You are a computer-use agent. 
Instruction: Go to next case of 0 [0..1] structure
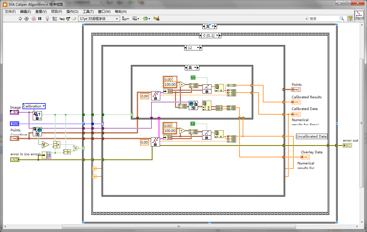pyautogui.click(x=220, y=35)
